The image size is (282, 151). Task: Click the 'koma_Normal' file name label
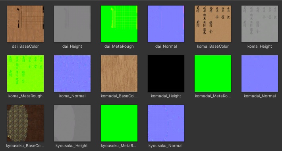[72, 96]
